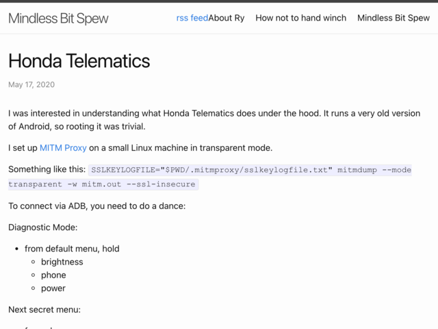Screen dimensions: 438x329
Task: Click the Diagnostic Mode: label
Action: pos(42,227)
